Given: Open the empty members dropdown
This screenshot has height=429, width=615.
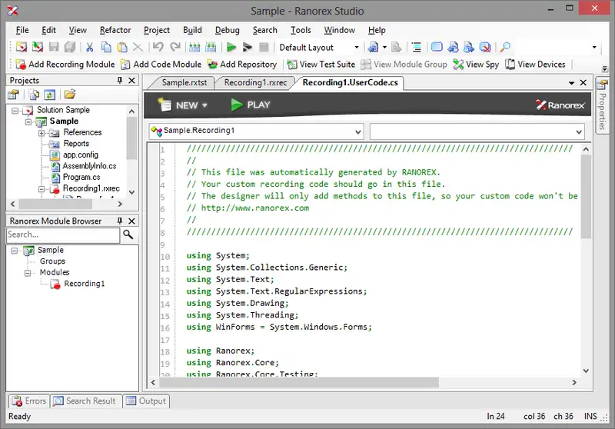Looking at the screenshot, I should (x=579, y=131).
